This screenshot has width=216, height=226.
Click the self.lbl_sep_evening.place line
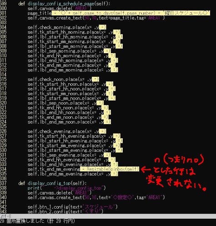click(69, 155)
